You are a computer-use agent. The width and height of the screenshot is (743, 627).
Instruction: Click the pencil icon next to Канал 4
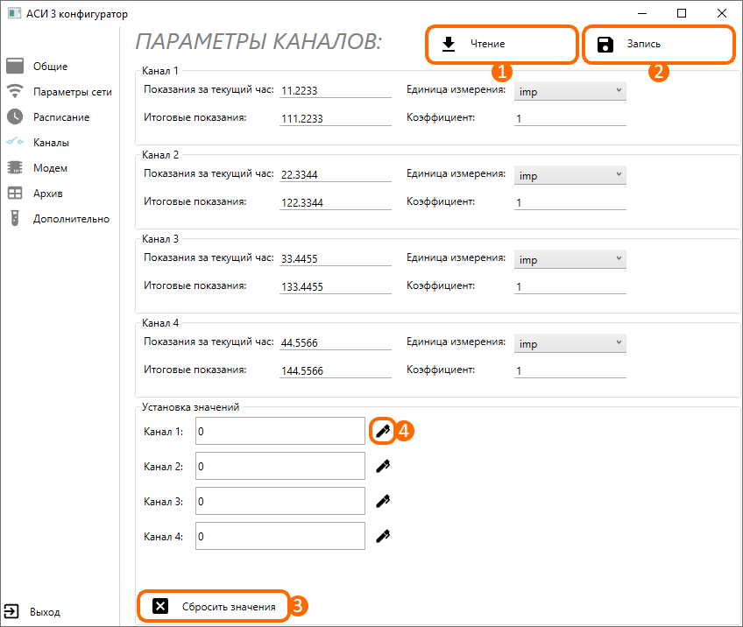[x=383, y=536]
